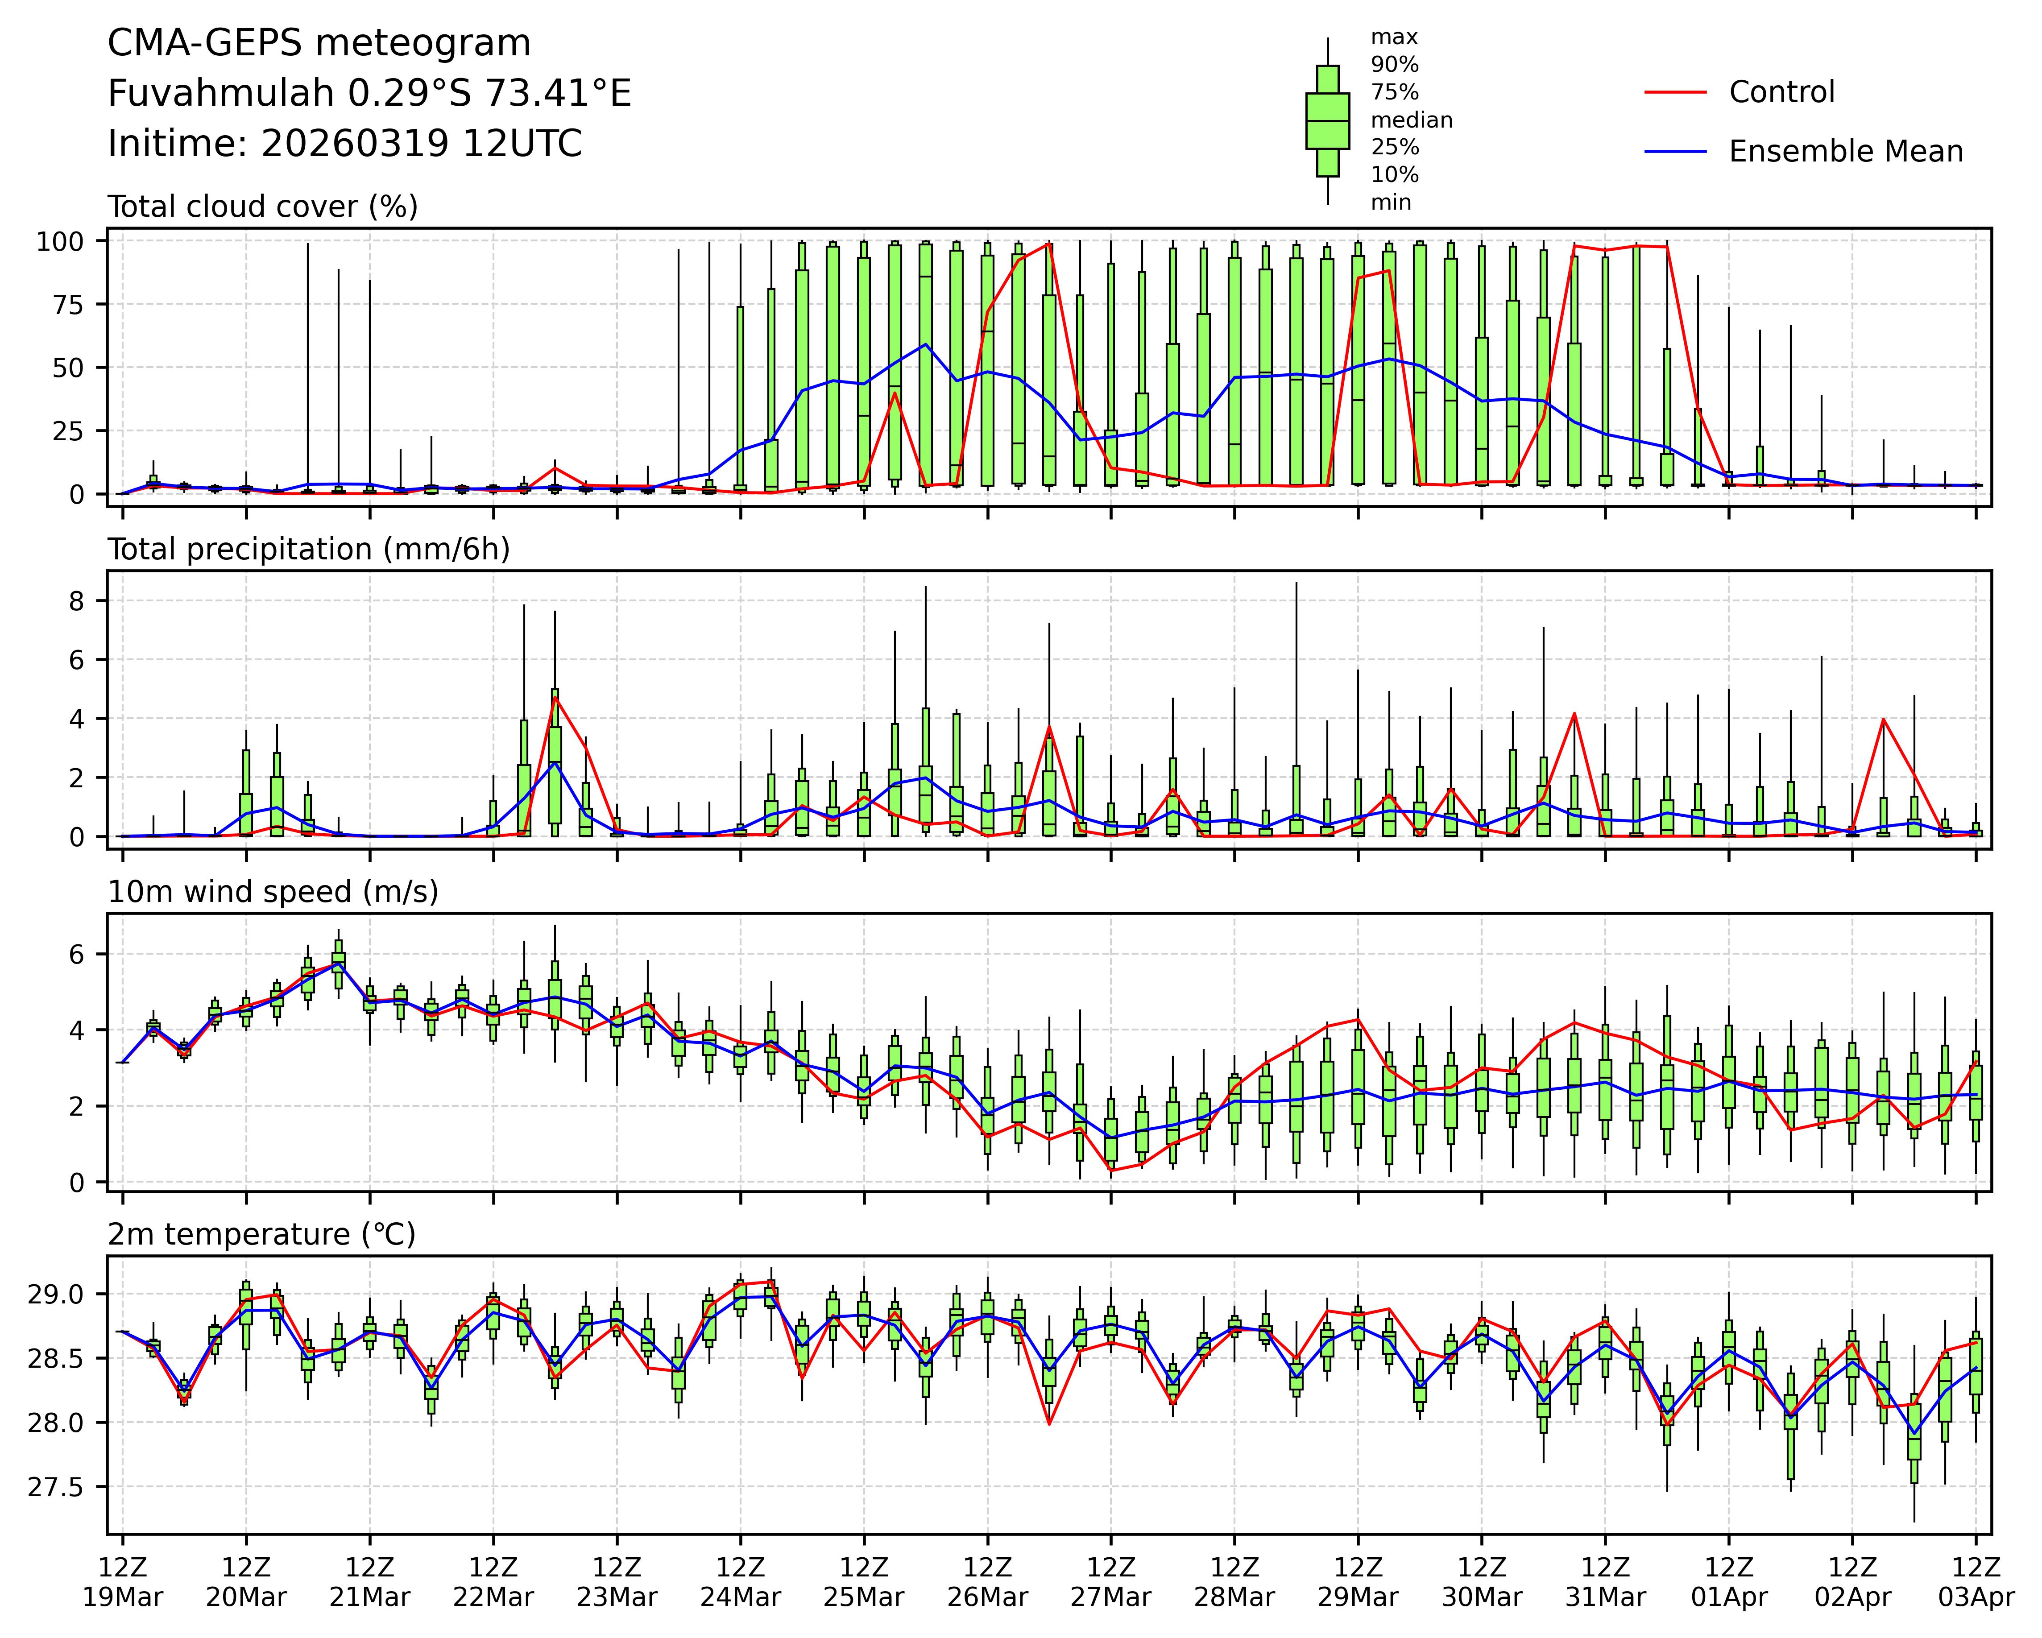The image size is (2042, 1638).
Task: Click the '2m temperature (℃)' panel title
Action: (x=261, y=1235)
